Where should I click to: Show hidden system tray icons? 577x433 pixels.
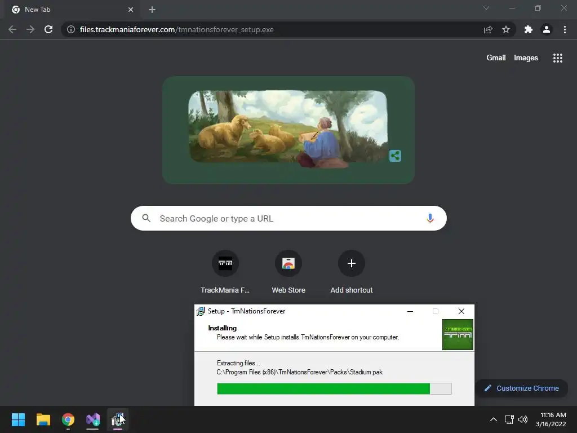[494, 419]
